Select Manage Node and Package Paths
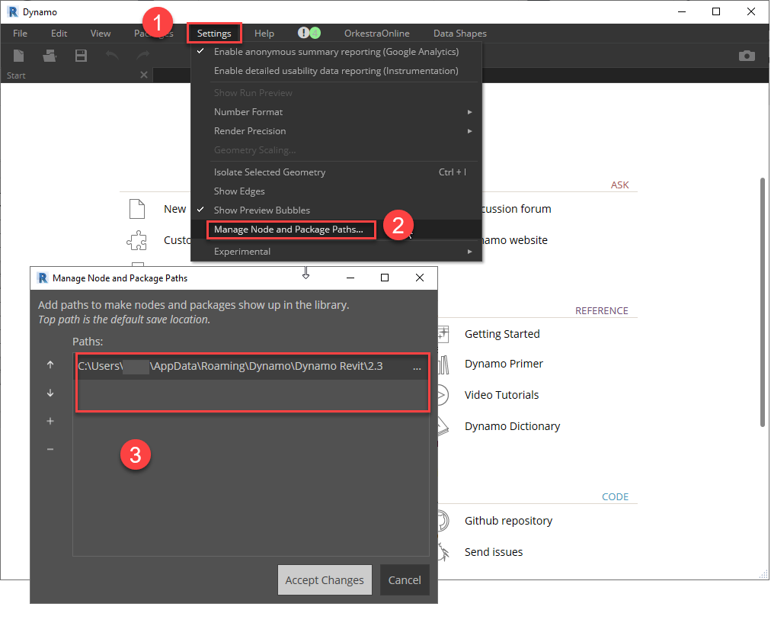 click(290, 230)
